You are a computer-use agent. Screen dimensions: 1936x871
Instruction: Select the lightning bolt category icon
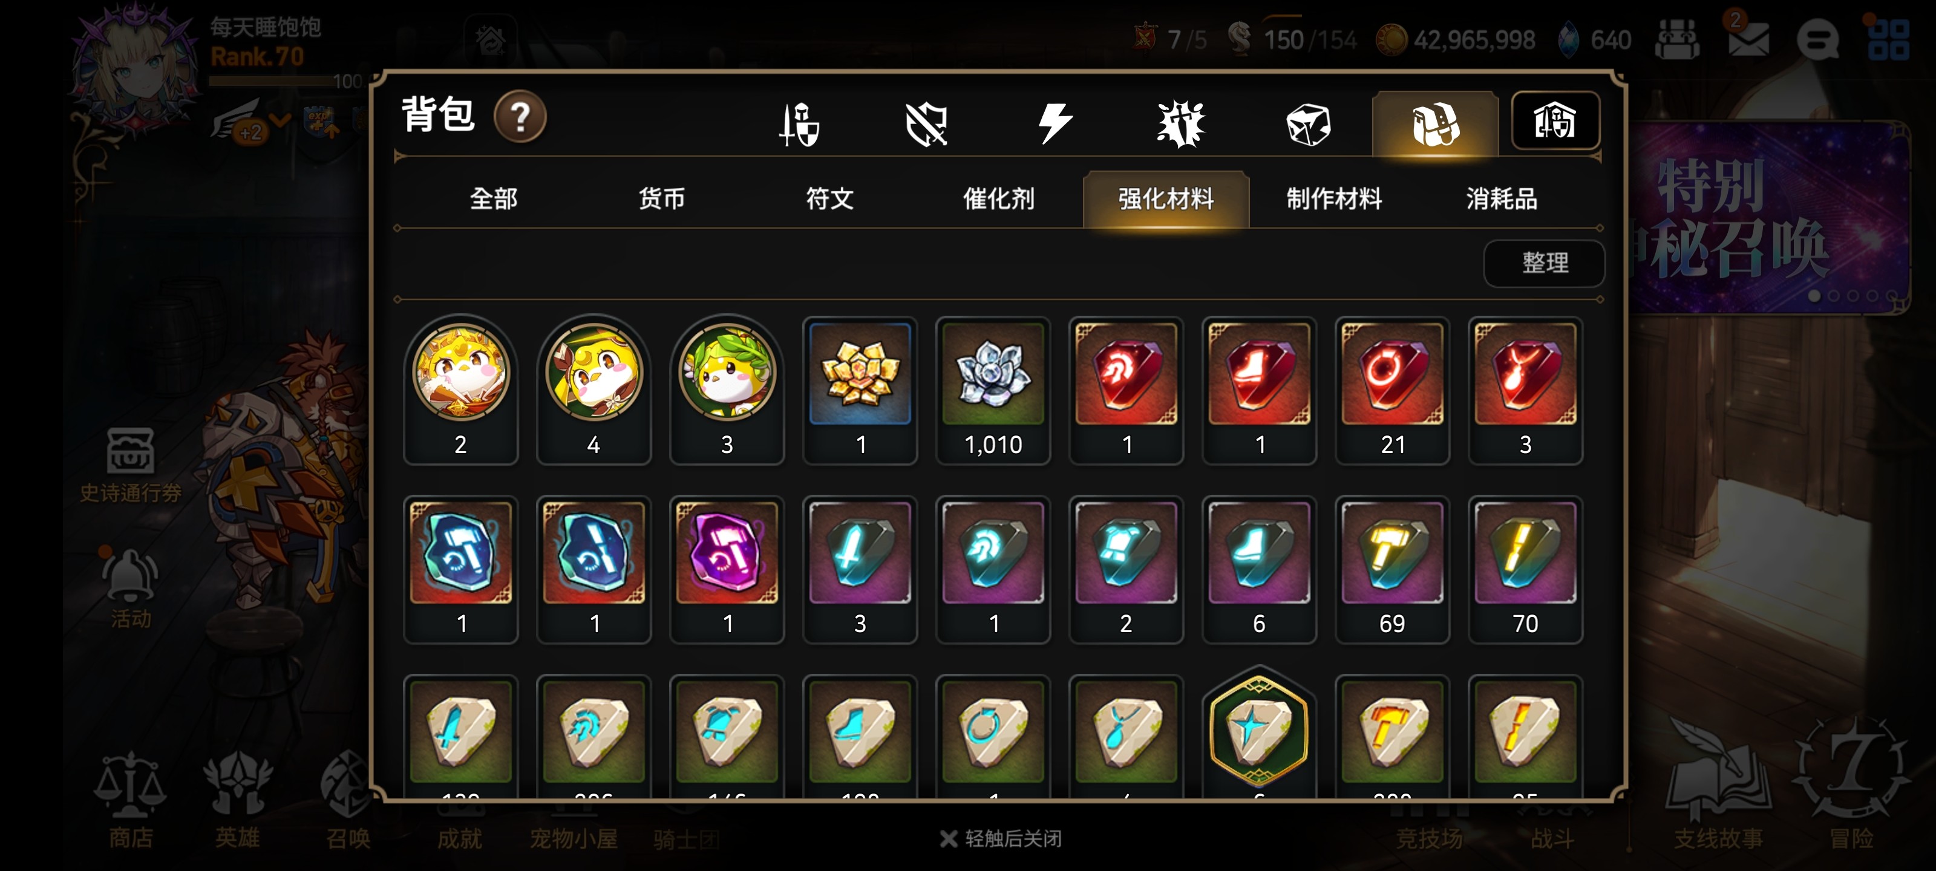(1054, 124)
